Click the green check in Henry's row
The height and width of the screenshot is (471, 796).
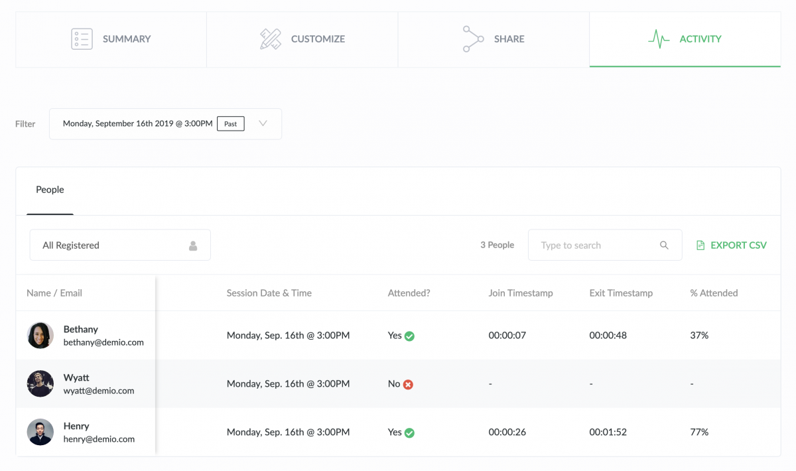click(x=409, y=433)
